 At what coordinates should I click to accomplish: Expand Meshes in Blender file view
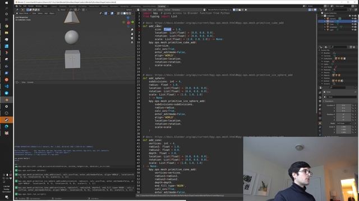322,73
